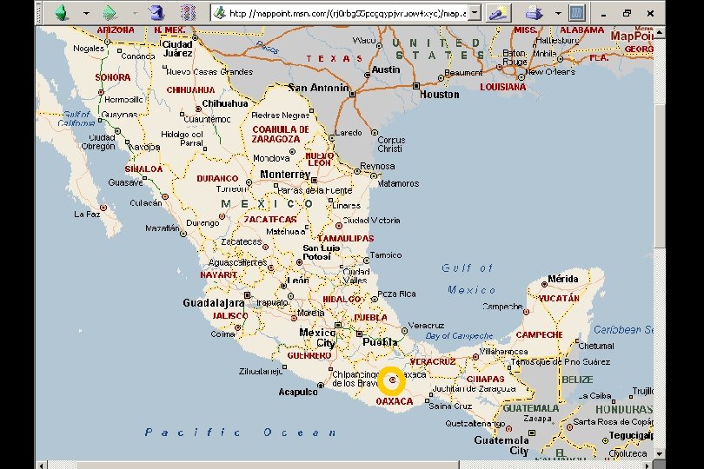Click the COAHUILA DE ZARAGOZA label
Screen dimensions: 704x469
point(280,135)
